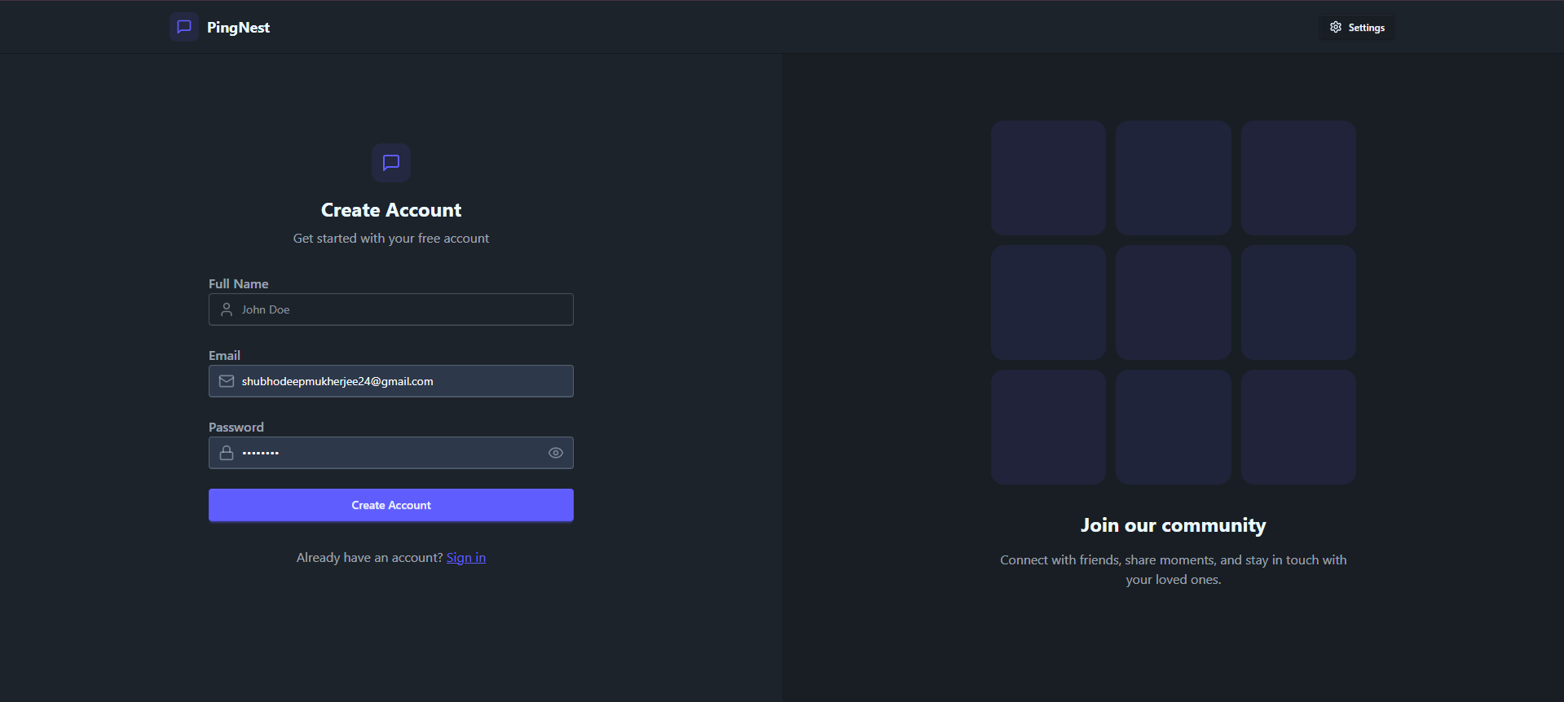Click the envelope icon in Email field

point(227,381)
